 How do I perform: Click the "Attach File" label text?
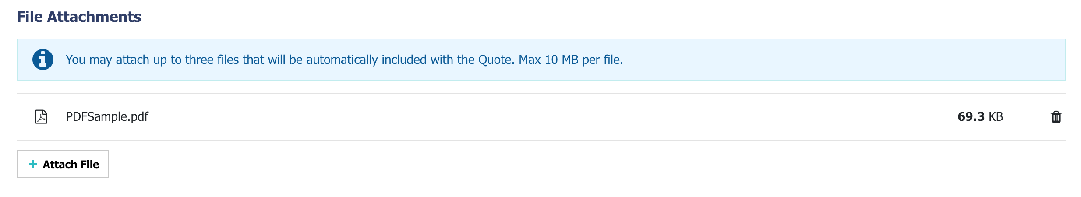point(71,164)
